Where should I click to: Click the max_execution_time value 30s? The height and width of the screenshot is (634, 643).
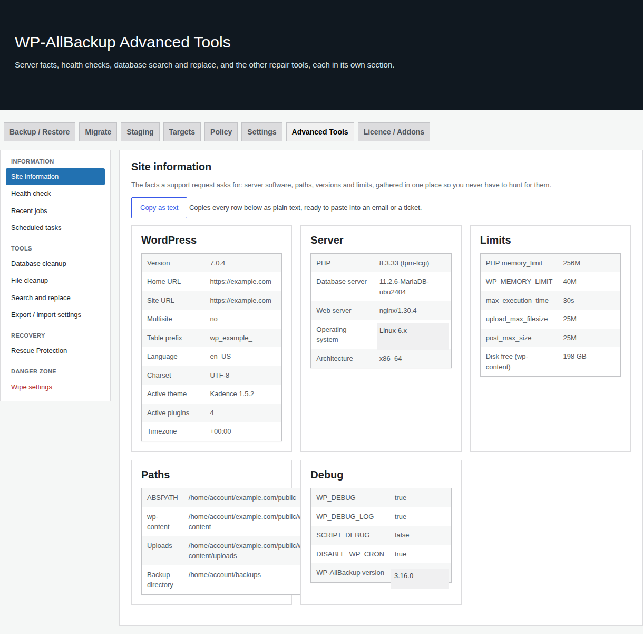(569, 301)
